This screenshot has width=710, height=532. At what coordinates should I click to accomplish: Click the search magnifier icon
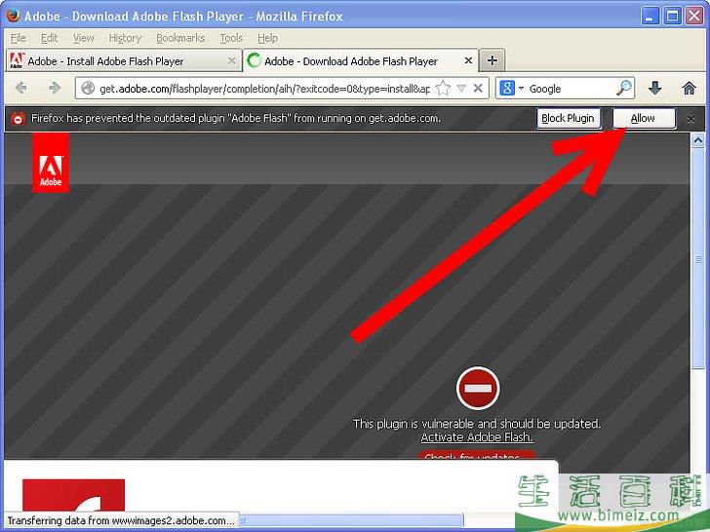coord(624,88)
